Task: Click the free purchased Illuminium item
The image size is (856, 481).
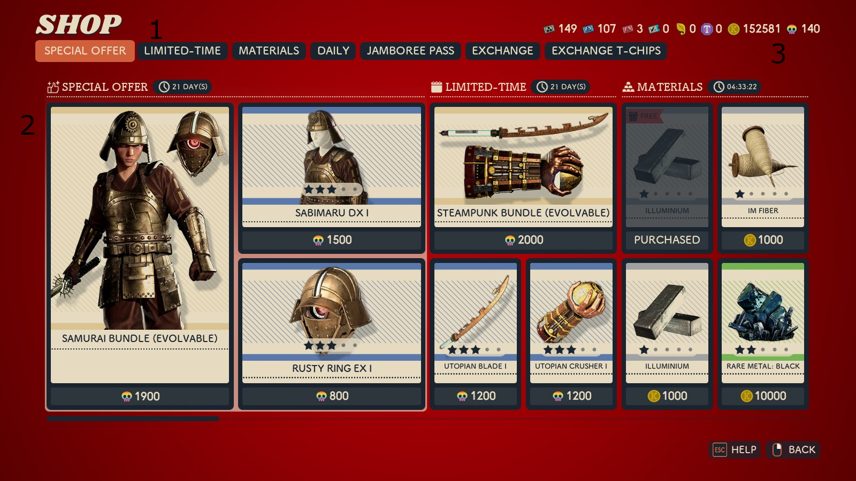Action: (667, 178)
